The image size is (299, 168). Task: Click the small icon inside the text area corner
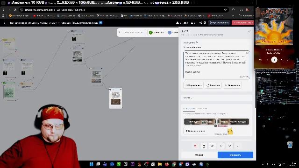tap(247, 53)
